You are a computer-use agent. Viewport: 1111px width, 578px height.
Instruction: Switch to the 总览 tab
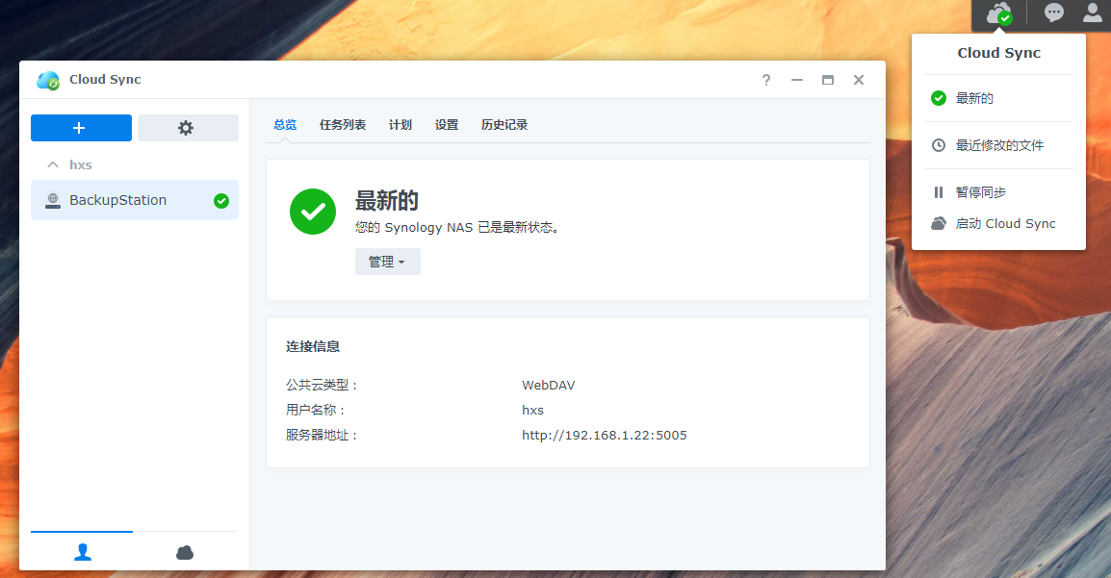tap(285, 125)
